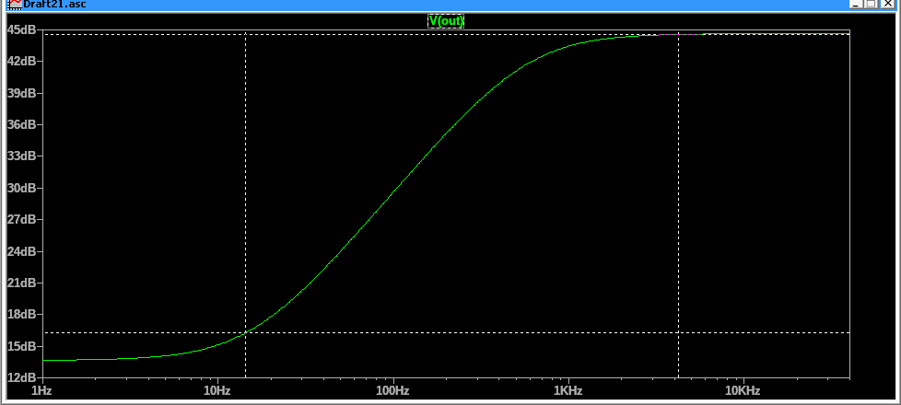Viewport: 901px width, 405px height.
Task: Click the 1KHz horizontal axis label
Action: 568,391
